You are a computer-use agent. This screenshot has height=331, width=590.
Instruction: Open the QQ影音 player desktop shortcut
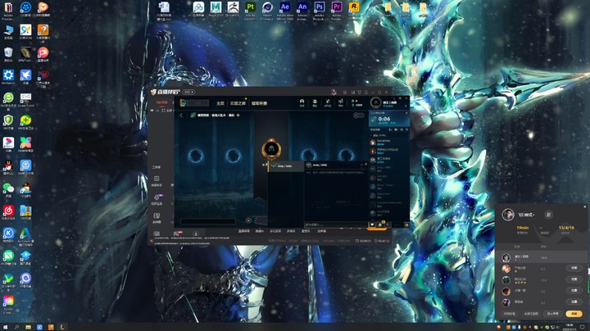click(25, 7)
